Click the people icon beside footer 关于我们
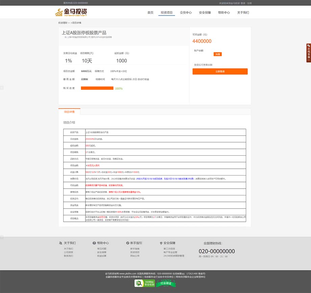 [61, 243]
